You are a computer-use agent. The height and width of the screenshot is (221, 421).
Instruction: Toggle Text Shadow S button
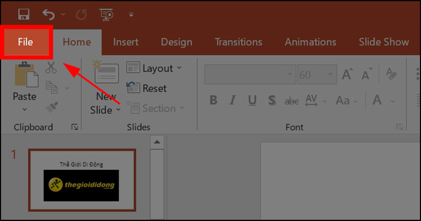(272, 100)
